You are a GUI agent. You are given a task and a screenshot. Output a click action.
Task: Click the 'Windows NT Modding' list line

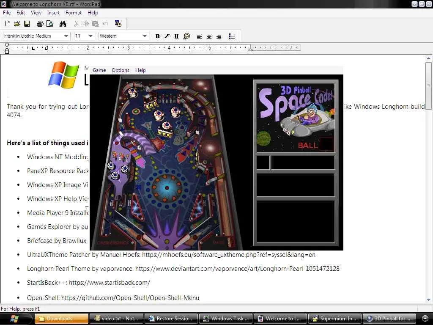(58, 157)
